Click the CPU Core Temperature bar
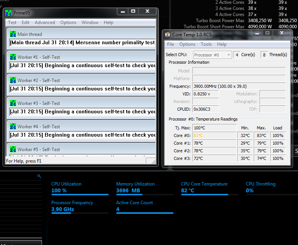 (209, 195)
